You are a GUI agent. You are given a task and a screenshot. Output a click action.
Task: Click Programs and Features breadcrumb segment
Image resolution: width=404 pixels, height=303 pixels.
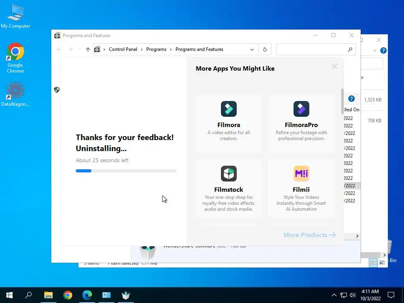coord(199,49)
